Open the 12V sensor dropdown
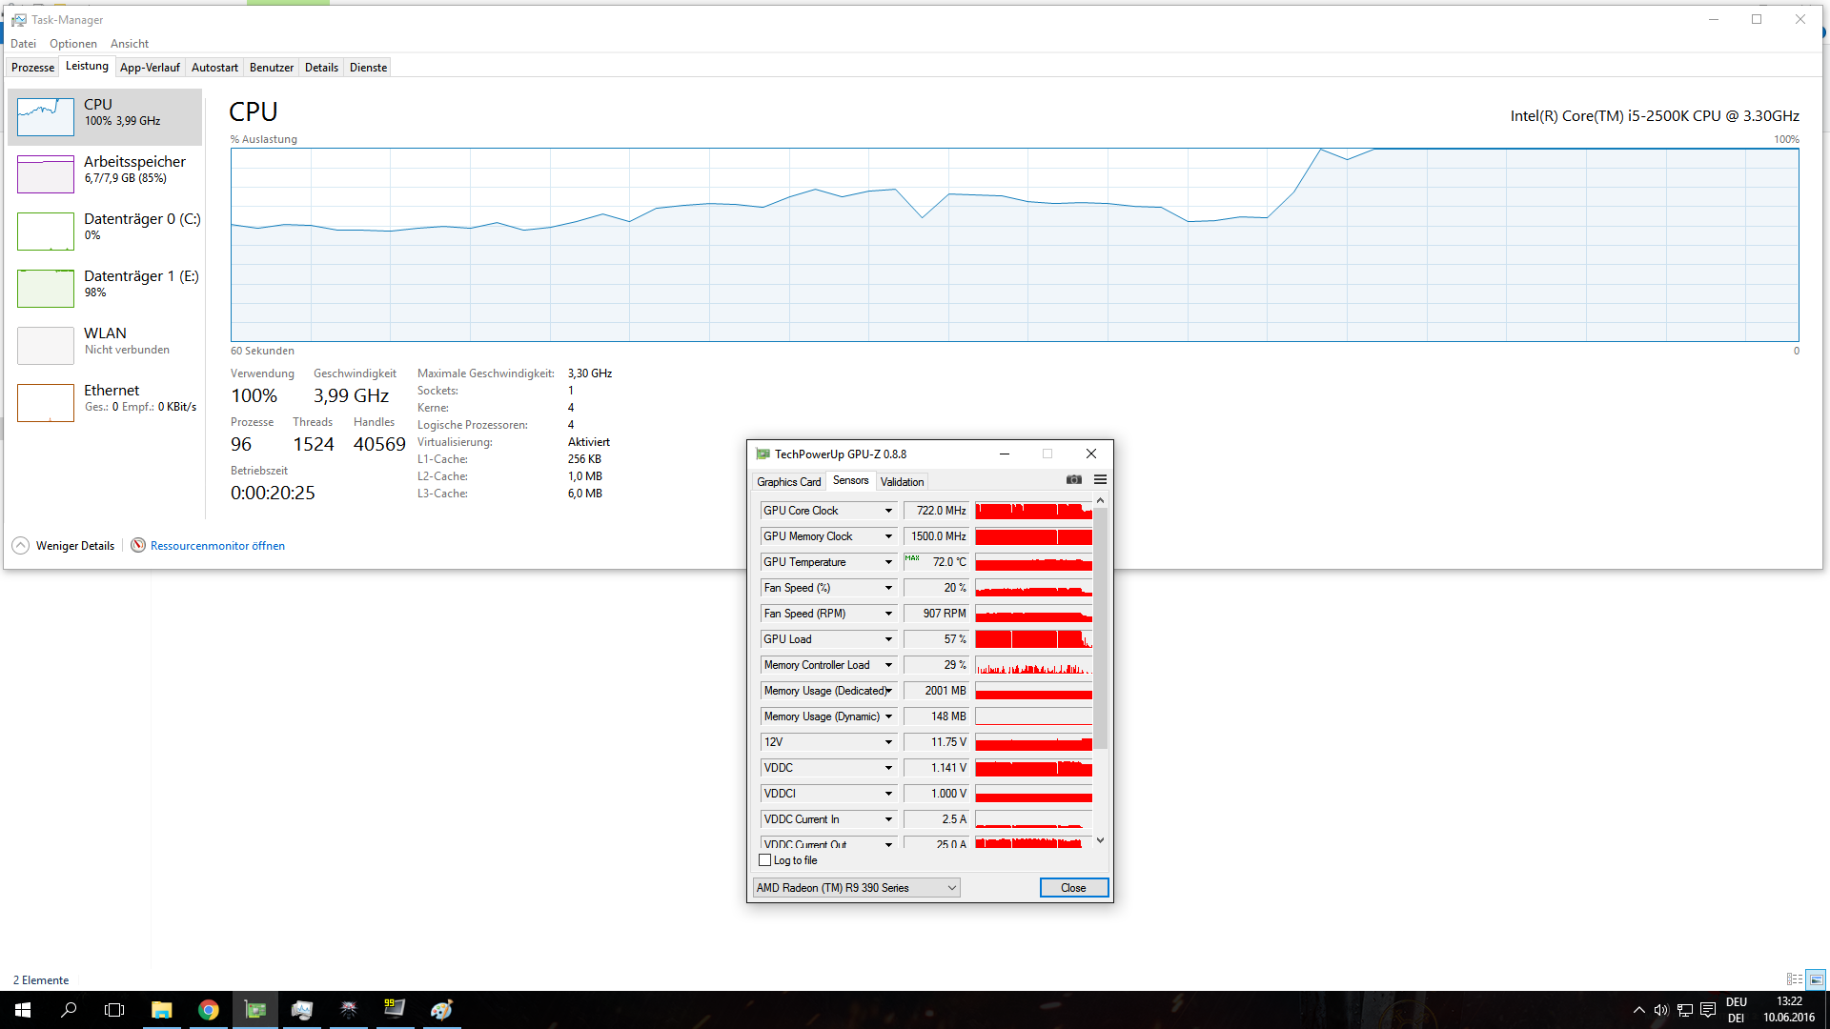The image size is (1830, 1029). [x=888, y=742]
